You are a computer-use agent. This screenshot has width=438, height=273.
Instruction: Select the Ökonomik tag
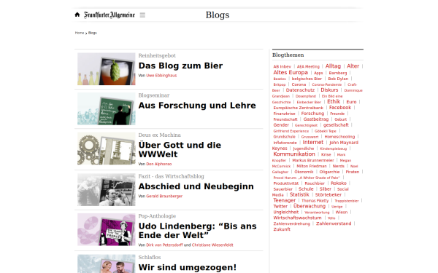pos(304,172)
